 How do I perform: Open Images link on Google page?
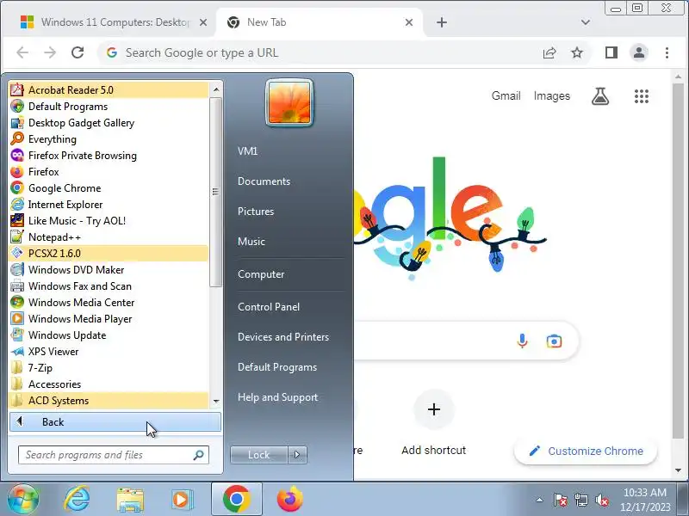pyautogui.click(x=552, y=95)
